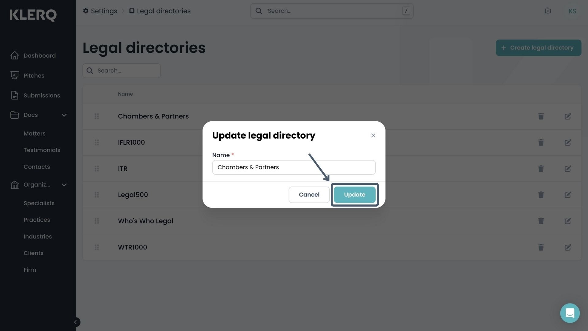
Task: Navigate to Specialists
Action: [x=39, y=203]
